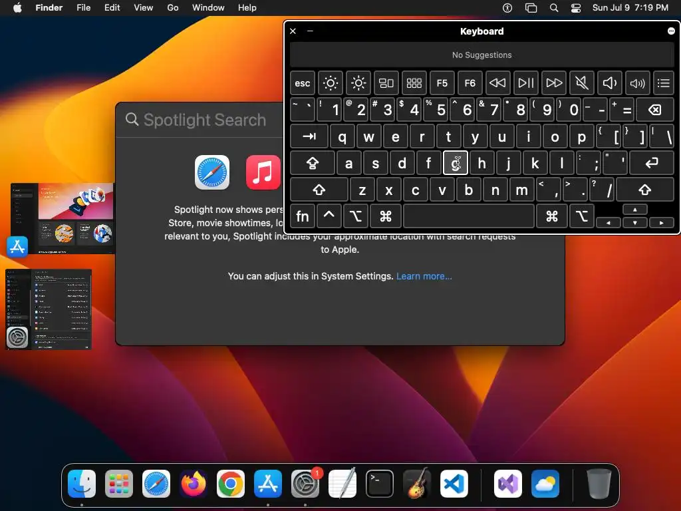Increase brightness with the bright sun key
This screenshot has width=681, height=511.
pyautogui.click(x=358, y=83)
